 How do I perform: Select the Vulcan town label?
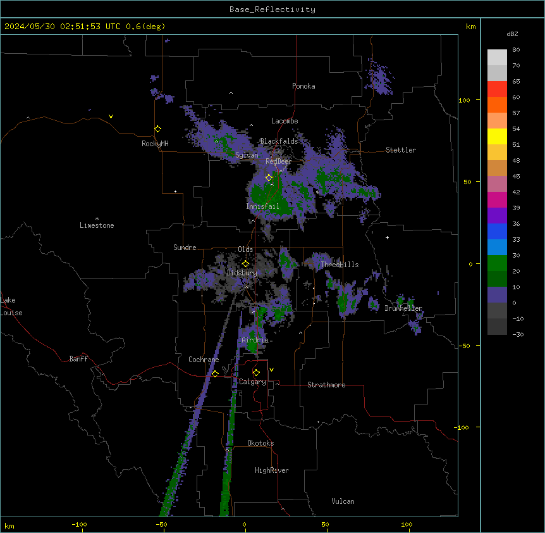(x=343, y=501)
